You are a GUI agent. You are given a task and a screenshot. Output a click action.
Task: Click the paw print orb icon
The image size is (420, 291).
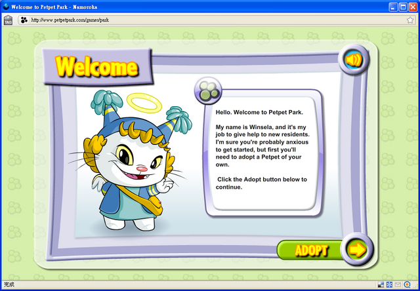coord(208,90)
